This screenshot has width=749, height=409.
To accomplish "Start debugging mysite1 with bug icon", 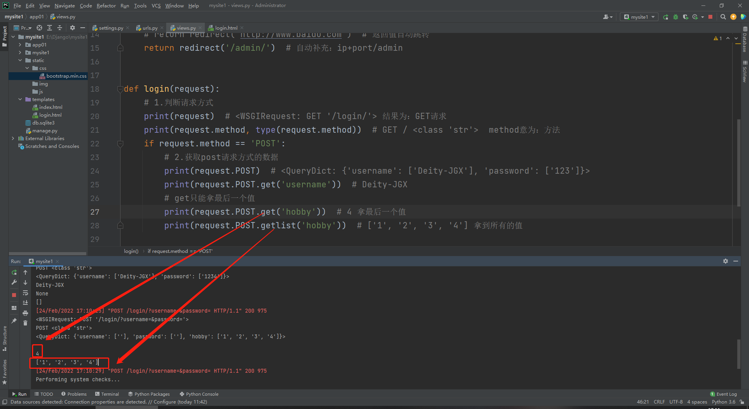I will pyautogui.click(x=676, y=17).
